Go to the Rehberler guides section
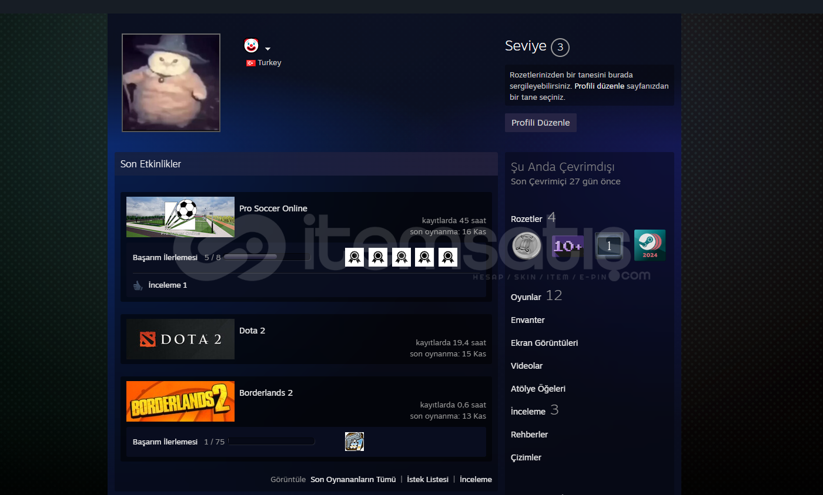823x495 pixels. coord(530,435)
